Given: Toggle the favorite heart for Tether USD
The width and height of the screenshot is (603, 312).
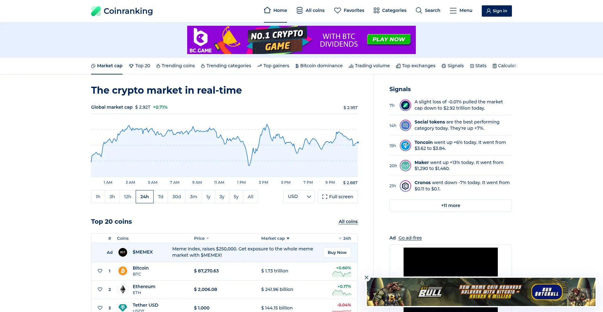Looking at the screenshot, I should pos(100,308).
